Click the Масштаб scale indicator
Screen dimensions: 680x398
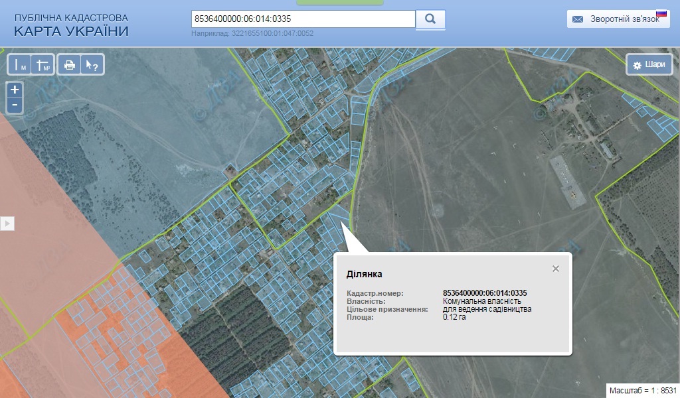coord(643,390)
